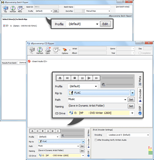The image size is (154, 160).
Task: Click stop in CD Ripper's small lower player
Action: pos(43,131)
